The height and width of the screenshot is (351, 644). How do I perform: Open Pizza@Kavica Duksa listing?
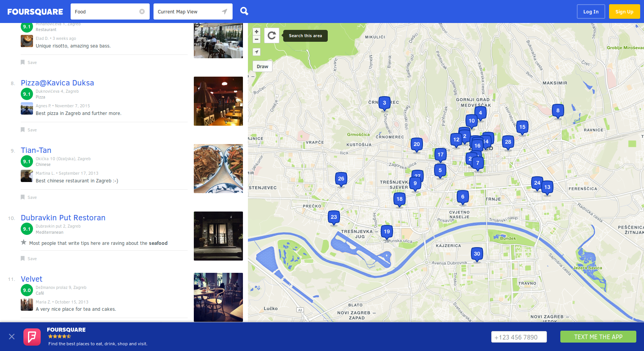coord(58,83)
